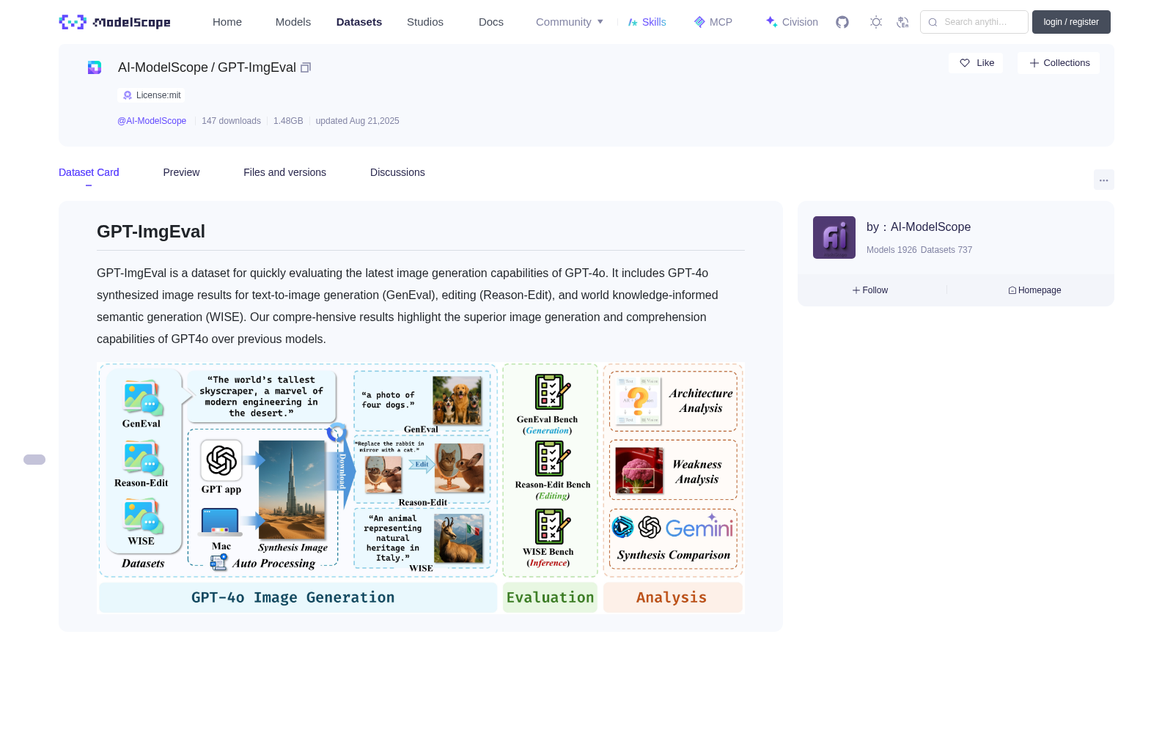Open the three-dot more options menu
1173x733 pixels.
pos(1103,180)
